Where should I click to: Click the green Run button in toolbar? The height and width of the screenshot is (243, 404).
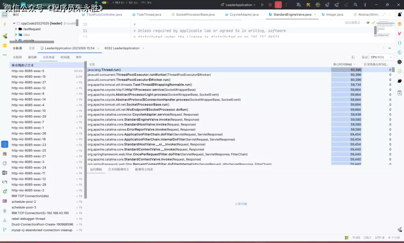click(262, 5)
